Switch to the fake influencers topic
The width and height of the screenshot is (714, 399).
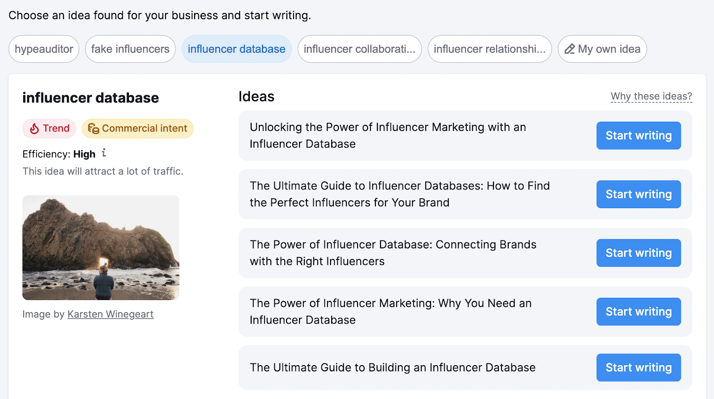(130, 49)
